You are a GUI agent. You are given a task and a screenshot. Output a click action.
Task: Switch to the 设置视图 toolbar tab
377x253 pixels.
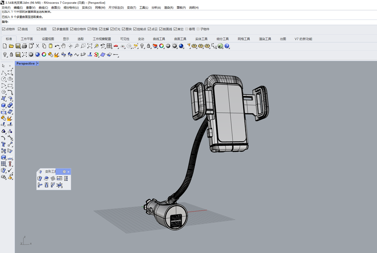(x=48, y=39)
